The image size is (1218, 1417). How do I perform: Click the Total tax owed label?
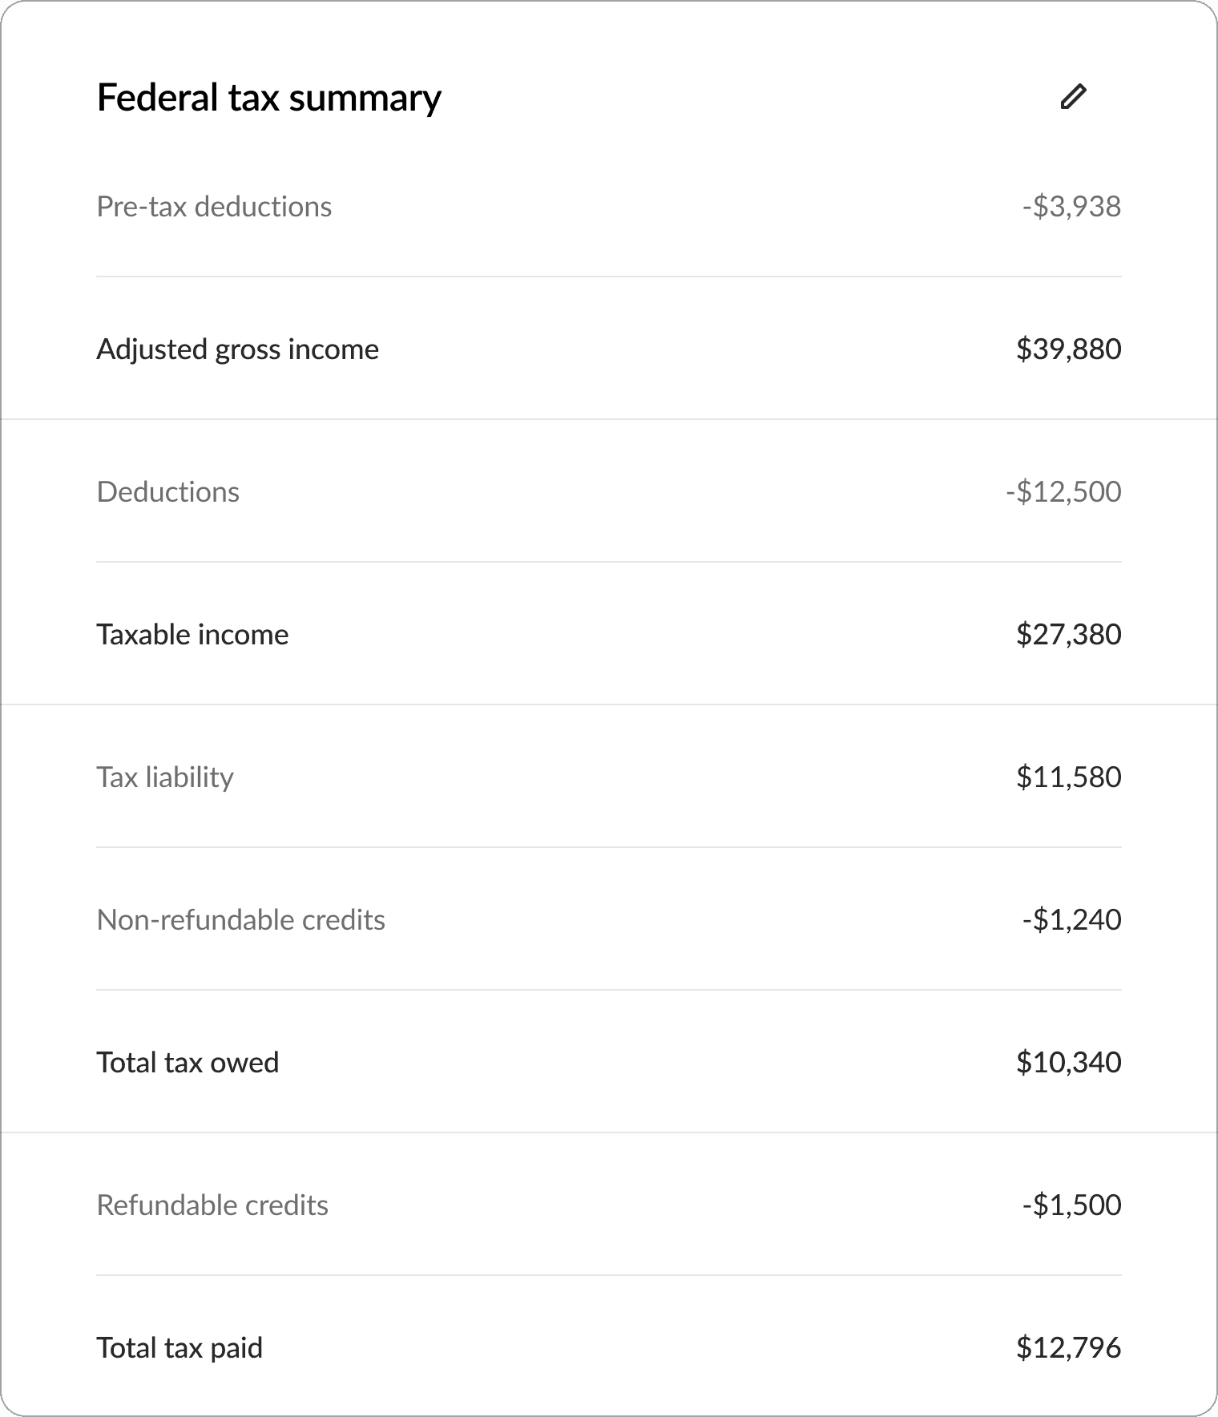click(188, 1062)
